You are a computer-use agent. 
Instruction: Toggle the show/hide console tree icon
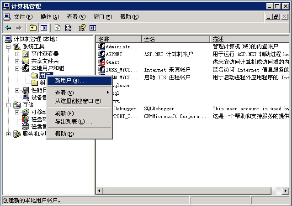(43, 28)
